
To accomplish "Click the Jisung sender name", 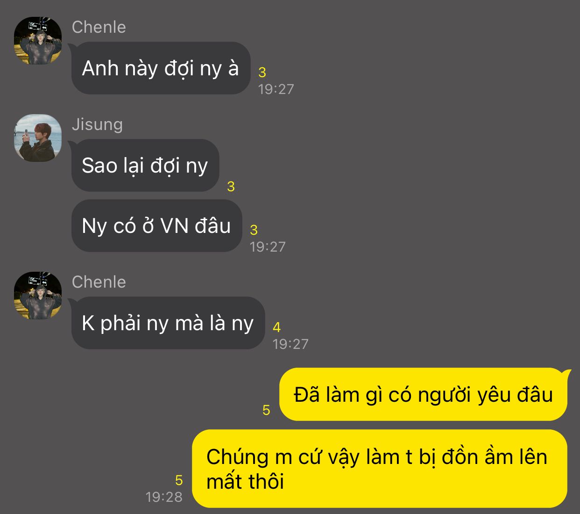I will [97, 124].
